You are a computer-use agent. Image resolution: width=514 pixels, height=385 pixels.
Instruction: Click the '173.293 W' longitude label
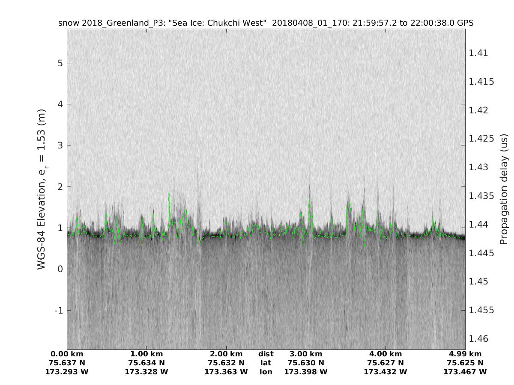click(x=67, y=372)
